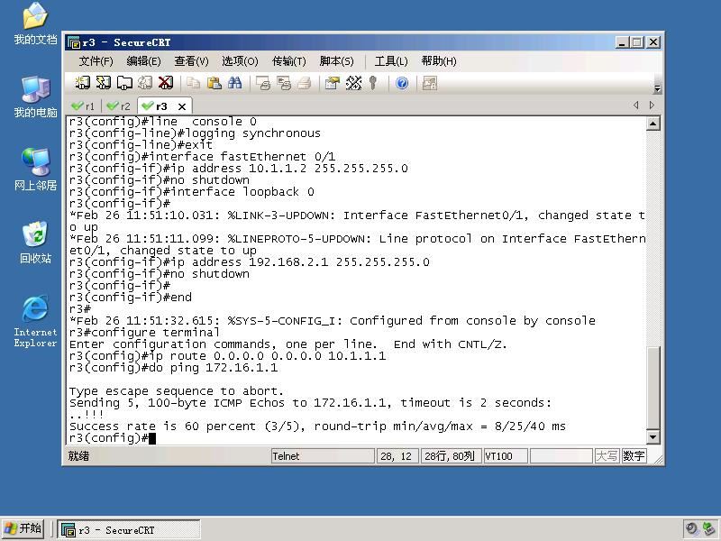721x541 pixels.
Task: Select the 我的文档 desktop icon
Action: tap(35, 23)
